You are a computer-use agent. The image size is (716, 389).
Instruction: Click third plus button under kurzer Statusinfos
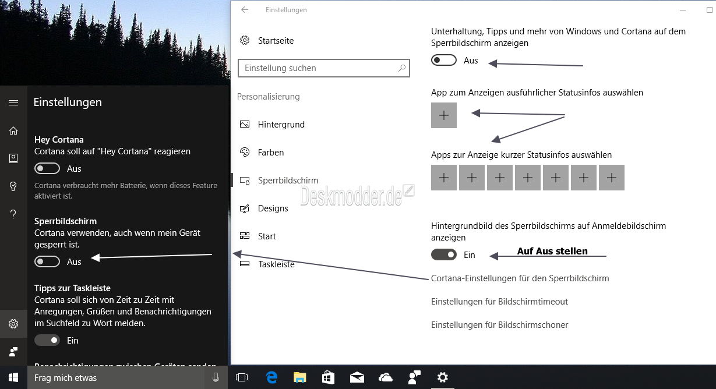pyautogui.click(x=500, y=178)
